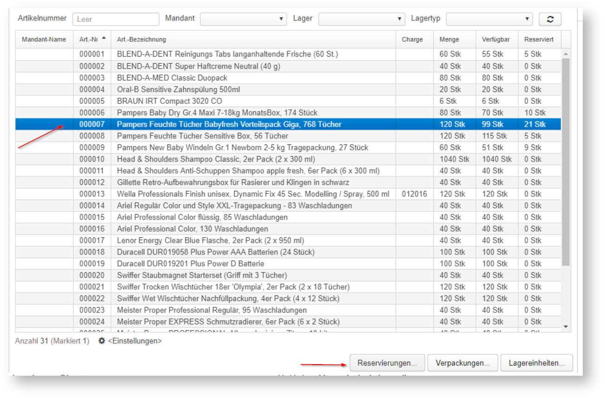This screenshot has width=605, height=398.
Task: Select Meister Proper EXPRESS Schmutzradierer row
Action: tap(288, 321)
